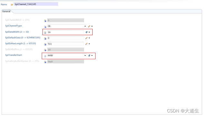Click the SpiChannelType config icon
This screenshot has height=116, width=204.
[45, 27]
